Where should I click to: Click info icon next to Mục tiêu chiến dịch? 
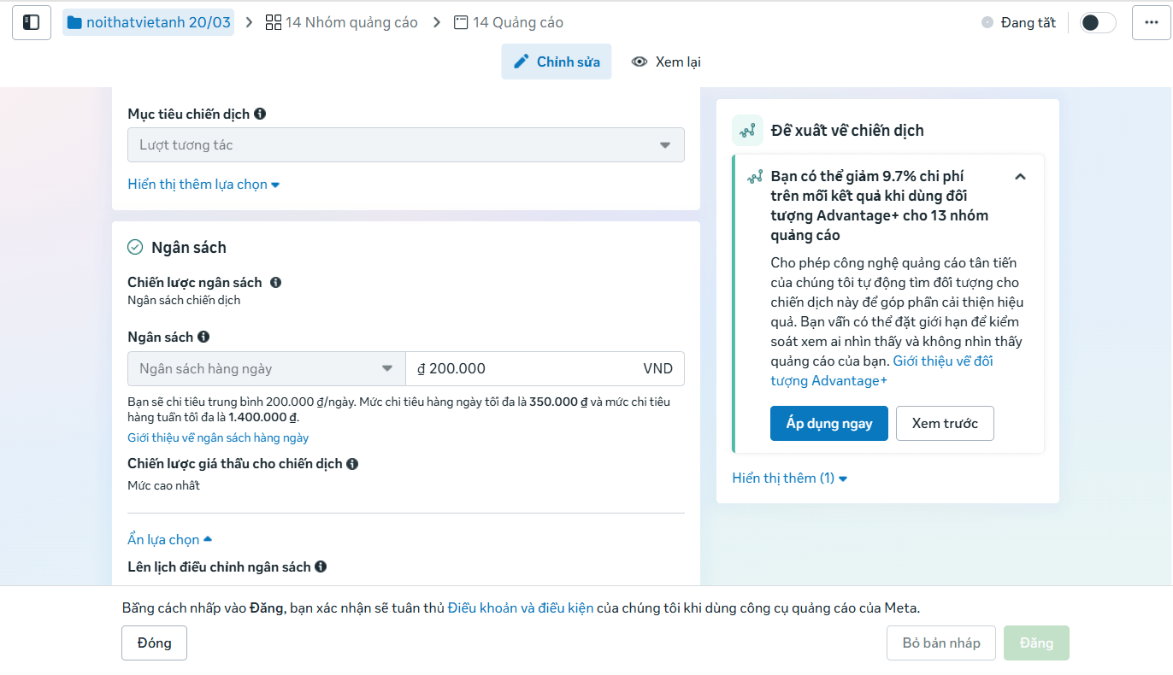click(x=260, y=114)
